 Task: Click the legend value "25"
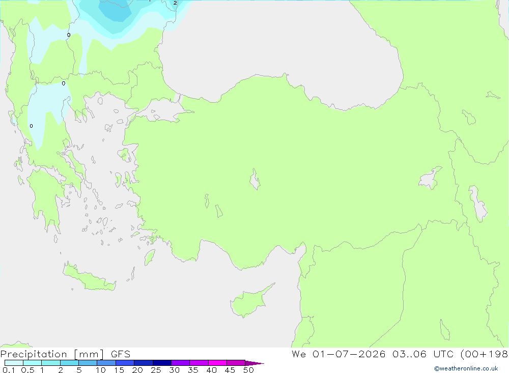tap(156, 370)
